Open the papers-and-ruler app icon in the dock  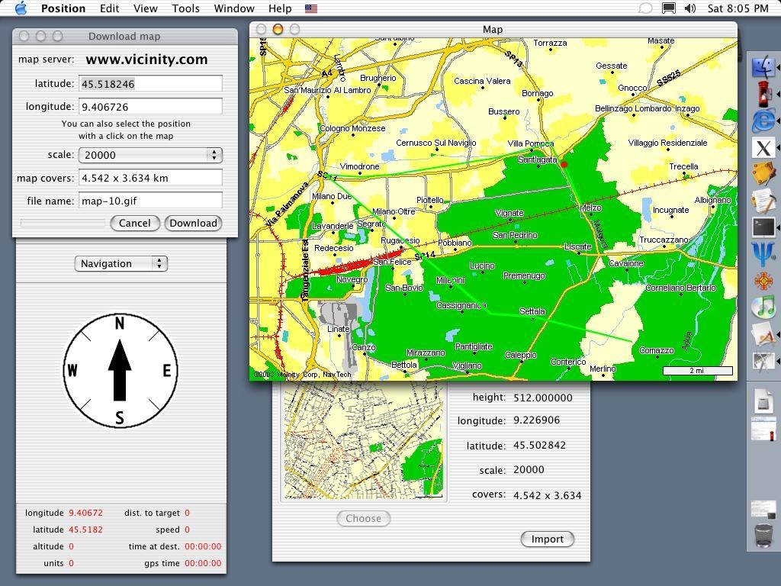pyautogui.click(x=763, y=333)
